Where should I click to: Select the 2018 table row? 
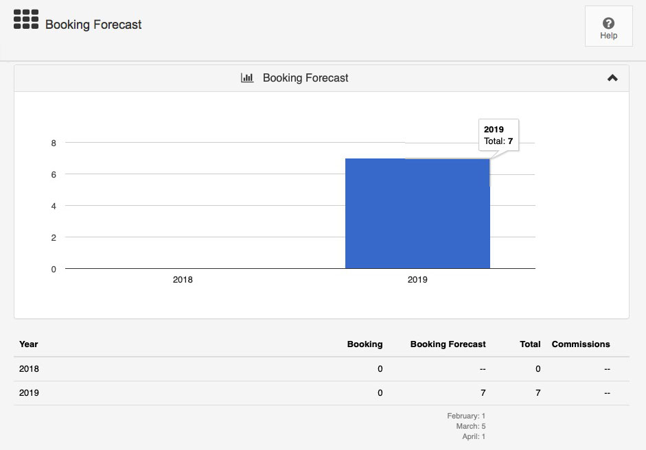pyautogui.click(x=321, y=369)
